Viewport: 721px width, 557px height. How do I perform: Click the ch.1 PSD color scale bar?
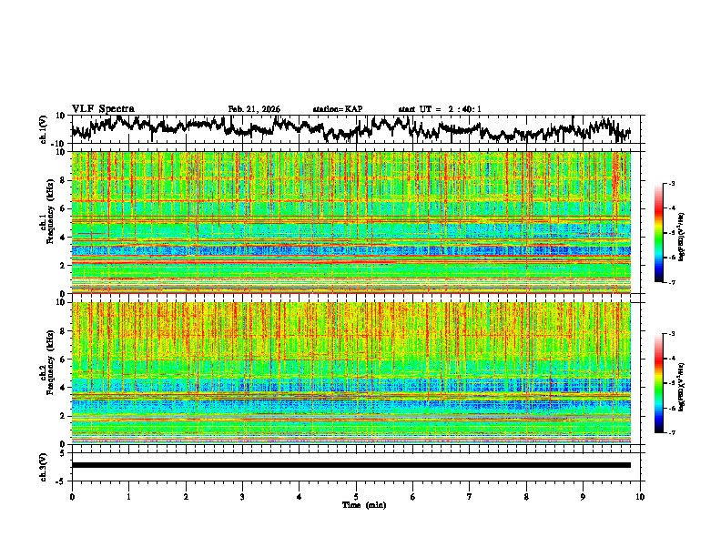658,233
